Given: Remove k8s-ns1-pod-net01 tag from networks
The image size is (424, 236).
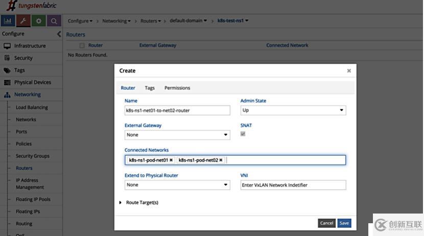Looking at the screenshot, I should (x=171, y=160).
